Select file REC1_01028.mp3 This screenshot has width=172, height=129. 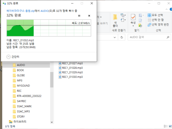72,68
